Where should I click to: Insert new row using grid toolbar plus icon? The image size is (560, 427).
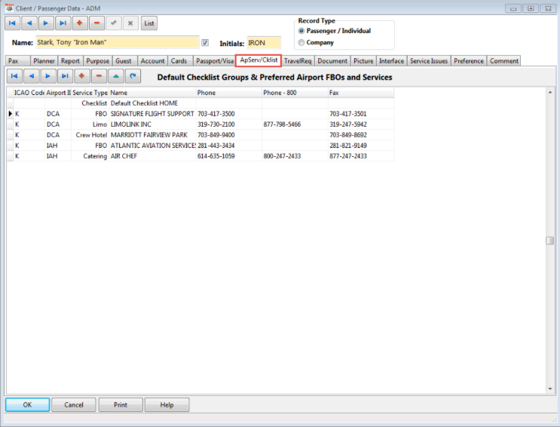pos(81,76)
